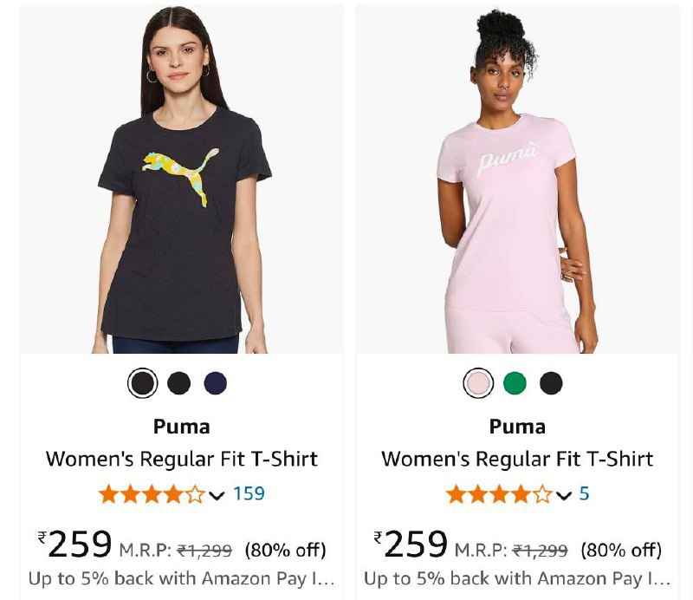Screen dimensions: 693x600
Task: Pick the navy blue swatch, left product
Action: [215, 382]
